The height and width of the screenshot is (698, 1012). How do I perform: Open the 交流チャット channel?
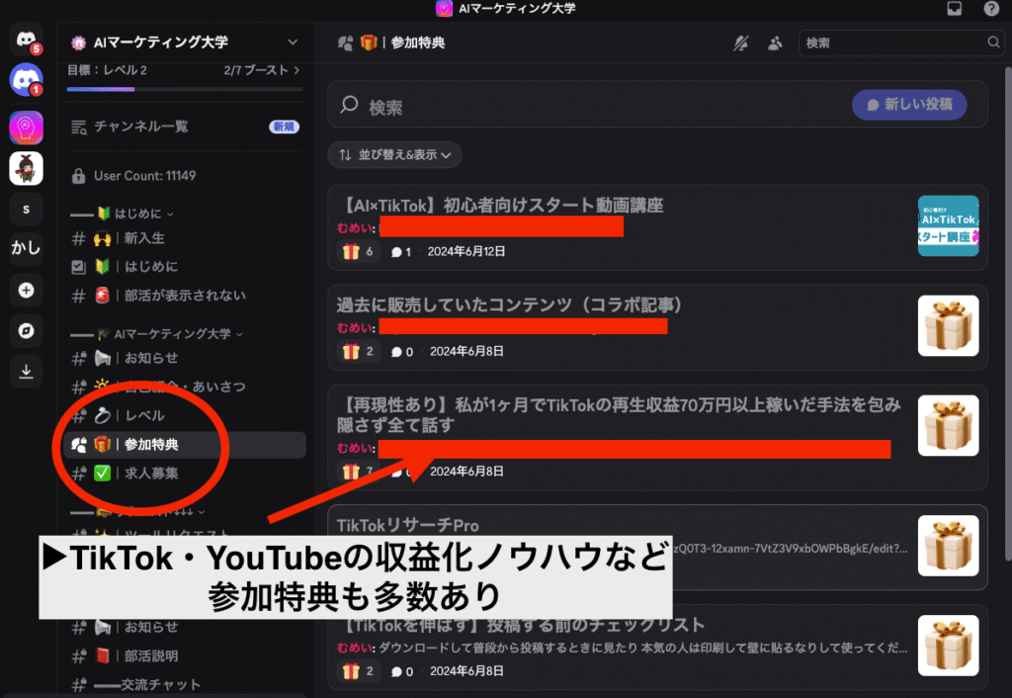pyautogui.click(x=185, y=684)
